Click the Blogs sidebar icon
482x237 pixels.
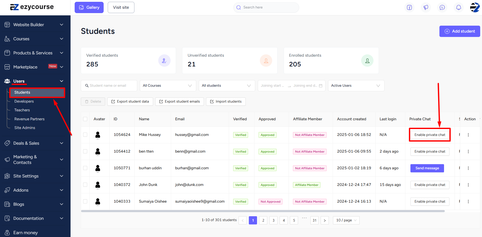(7, 204)
